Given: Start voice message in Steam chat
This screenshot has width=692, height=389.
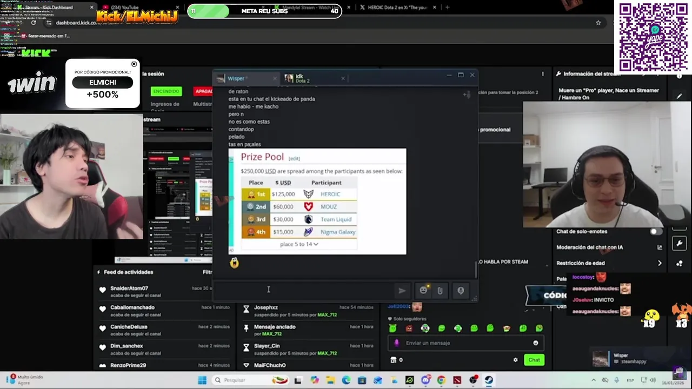Looking at the screenshot, I should [x=461, y=291].
